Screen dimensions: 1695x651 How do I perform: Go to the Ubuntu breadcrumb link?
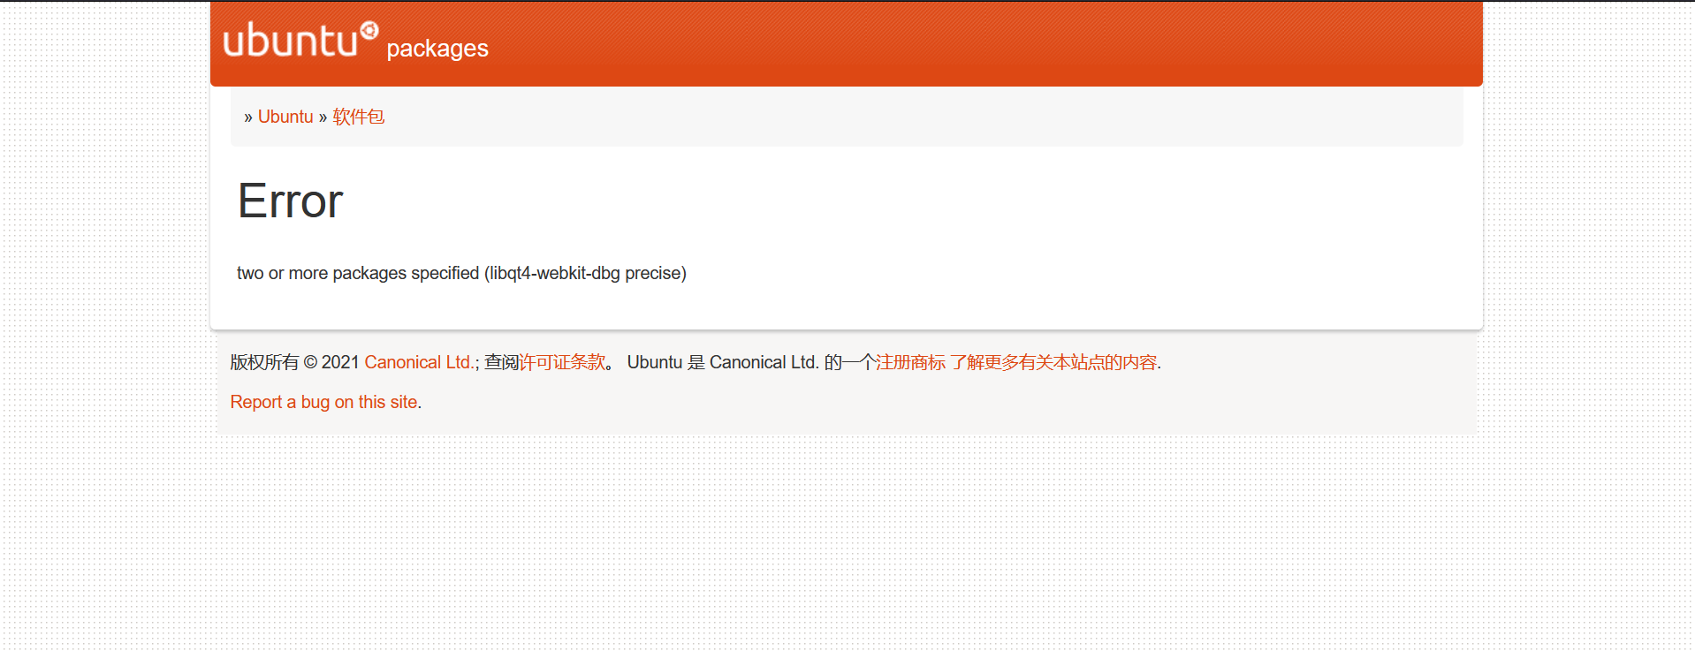click(285, 117)
